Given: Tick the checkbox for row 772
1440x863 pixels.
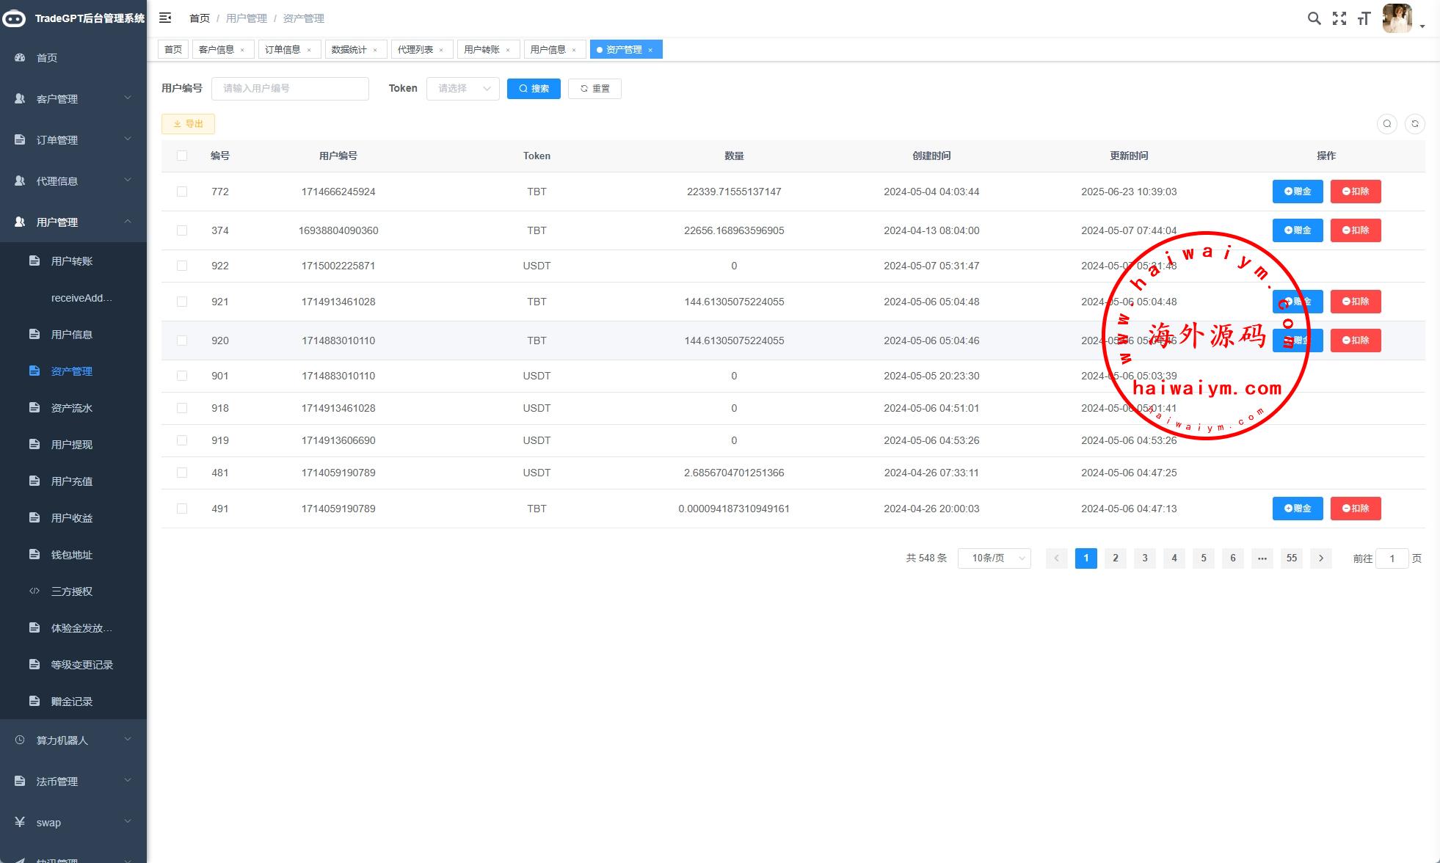Looking at the screenshot, I should click(182, 192).
